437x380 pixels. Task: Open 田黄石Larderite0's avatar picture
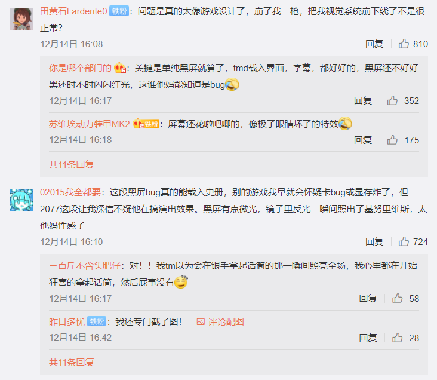[21, 19]
